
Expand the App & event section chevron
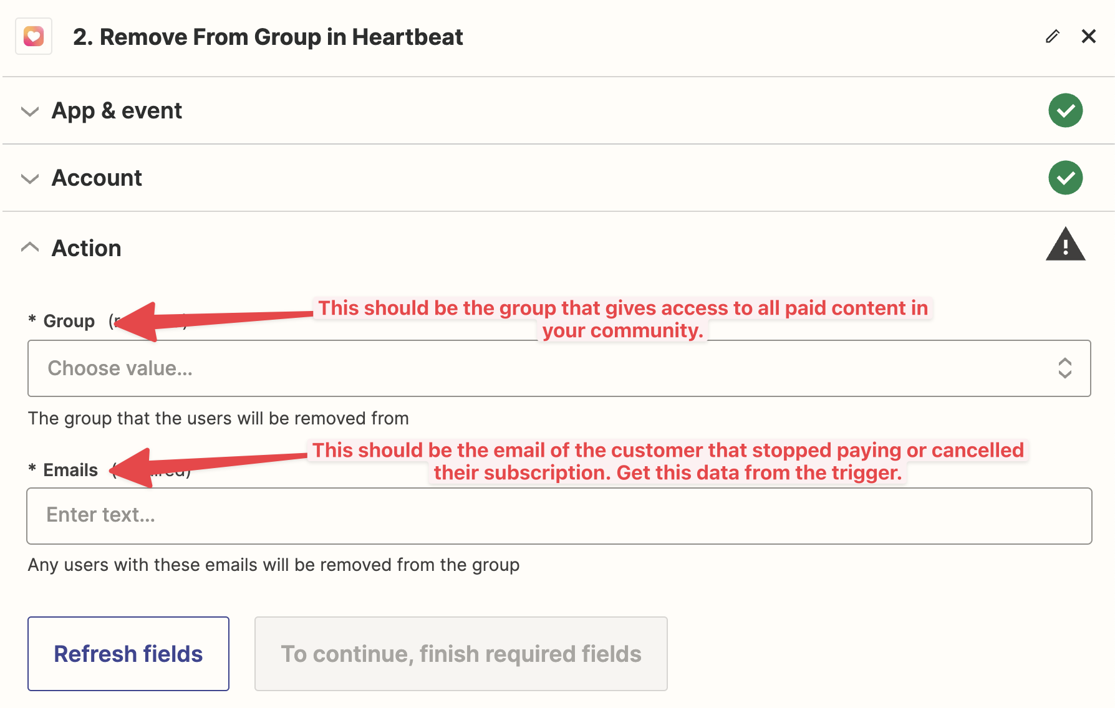(x=30, y=112)
